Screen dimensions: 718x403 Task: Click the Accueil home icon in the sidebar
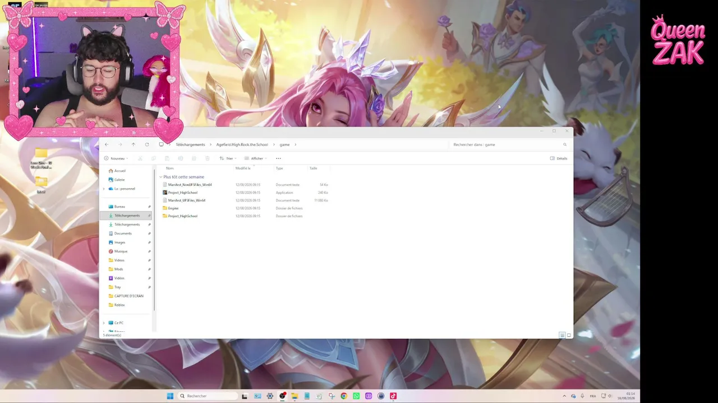(111, 171)
